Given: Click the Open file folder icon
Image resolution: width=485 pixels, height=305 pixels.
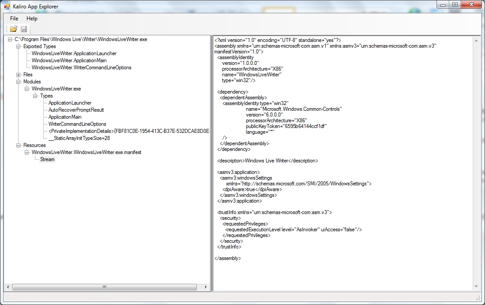Looking at the screenshot, I should tap(13, 29).
